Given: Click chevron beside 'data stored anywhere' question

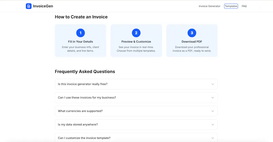Looking at the screenshot, I should click(x=213, y=125).
